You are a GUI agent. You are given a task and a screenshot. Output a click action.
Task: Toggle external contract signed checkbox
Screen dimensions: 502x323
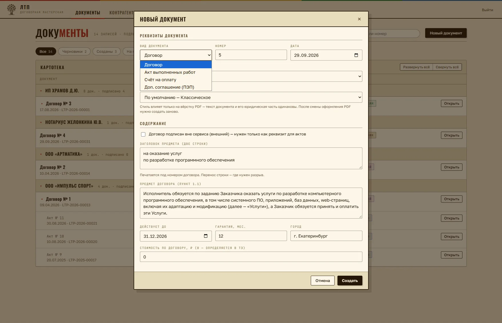click(143, 134)
